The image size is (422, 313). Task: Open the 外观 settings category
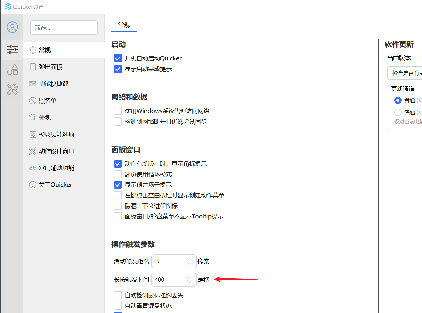pyautogui.click(x=64, y=117)
